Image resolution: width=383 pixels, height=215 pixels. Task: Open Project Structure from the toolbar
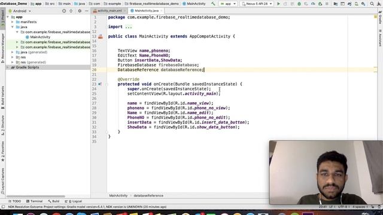[335, 4]
